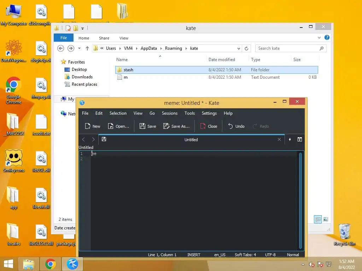Go to previous tab arrow in Kate
Viewport: 362px width, 271px height.
pyautogui.click(x=83, y=139)
